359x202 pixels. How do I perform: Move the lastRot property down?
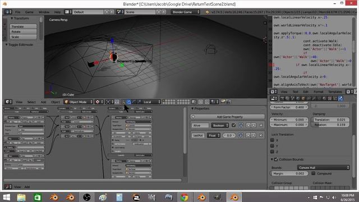click(x=253, y=135)
